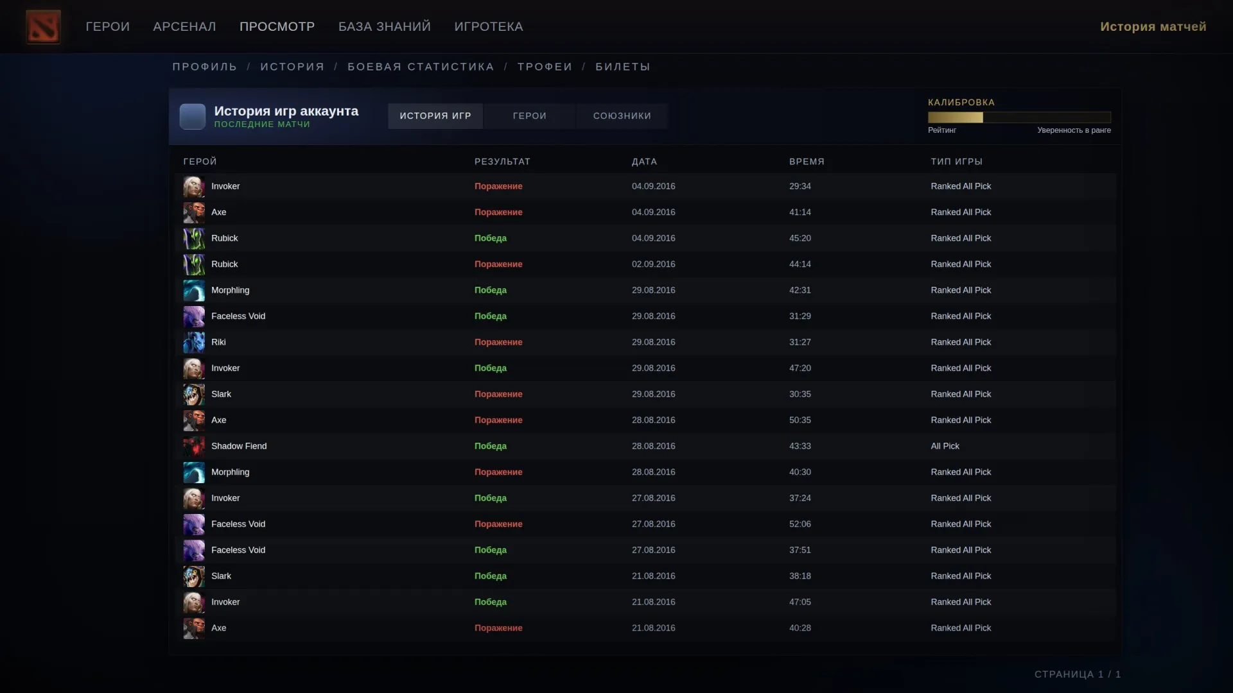
Task: Click Faceless Void portrait in the 52:06 row
Action: pyautogui.click(x=194, y=524)
